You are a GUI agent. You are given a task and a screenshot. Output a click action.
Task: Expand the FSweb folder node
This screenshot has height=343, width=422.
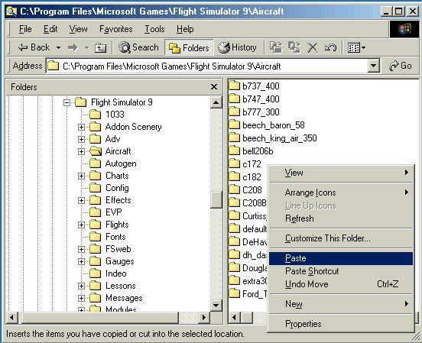click(81, 249)
